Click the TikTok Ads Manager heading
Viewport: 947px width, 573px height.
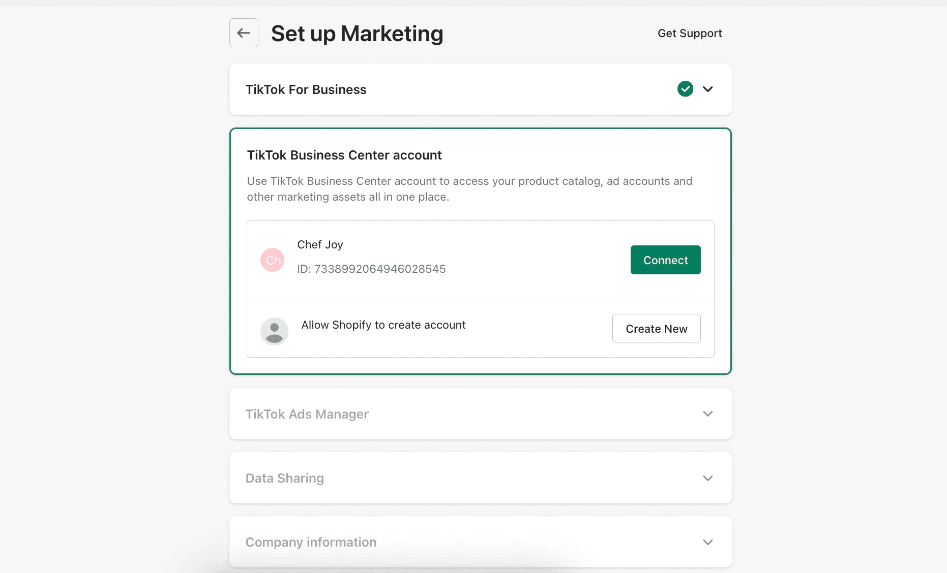tap(307, 415)
